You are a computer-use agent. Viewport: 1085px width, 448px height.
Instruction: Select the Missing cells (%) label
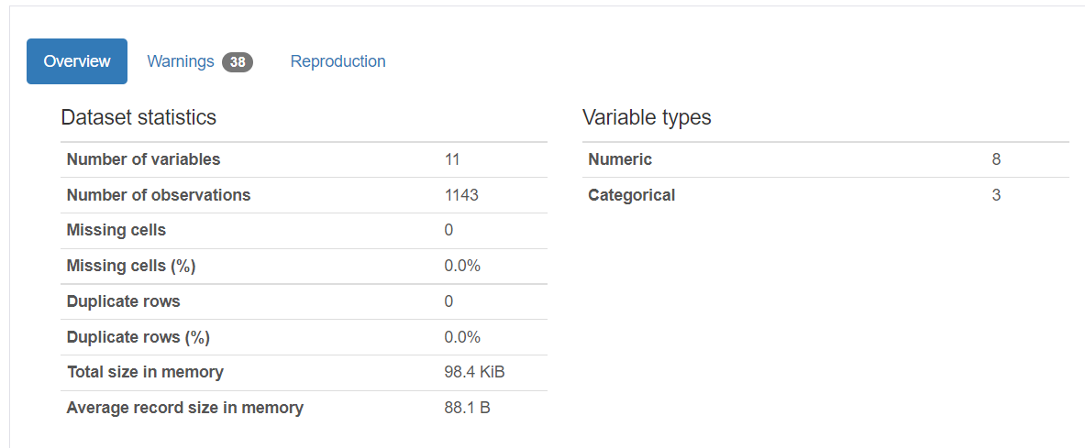[131, 266]
